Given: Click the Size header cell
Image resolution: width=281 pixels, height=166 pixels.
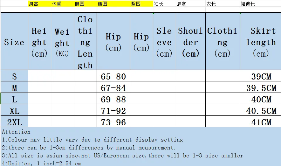Looking at the screenshot, I should pos(14,42).
